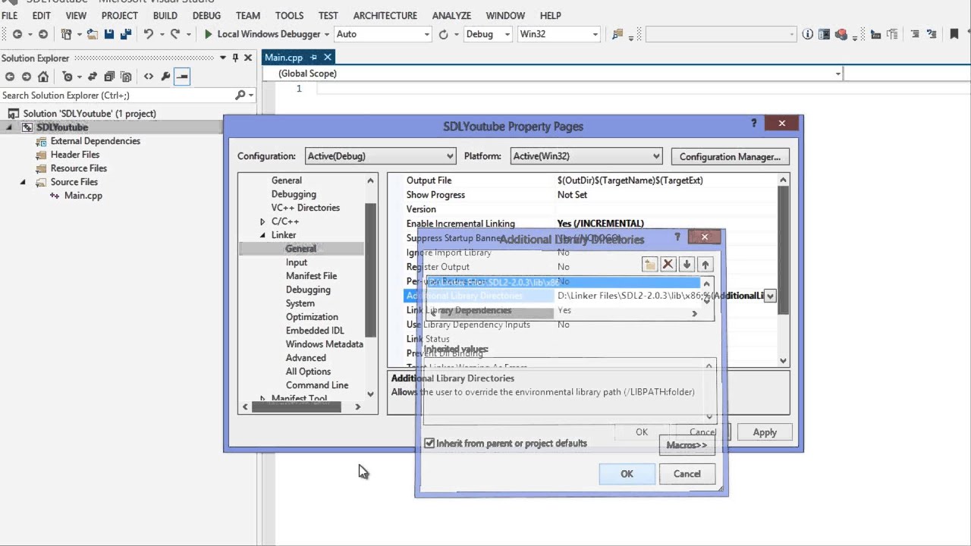Pin the Solution Explorer panel
Viewport: 971px width, 546px height.
235,58
